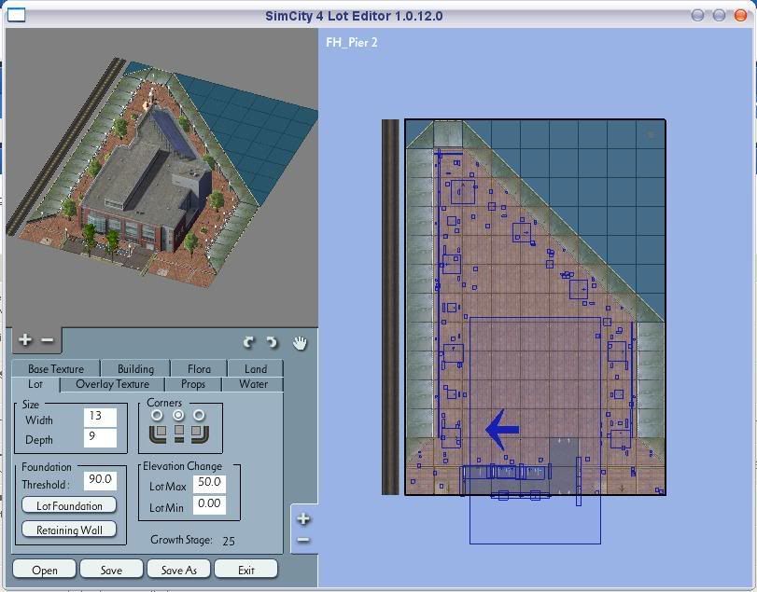Select the hand pan tool
Viewport: 757px width, 592px height.
(300, 343)
